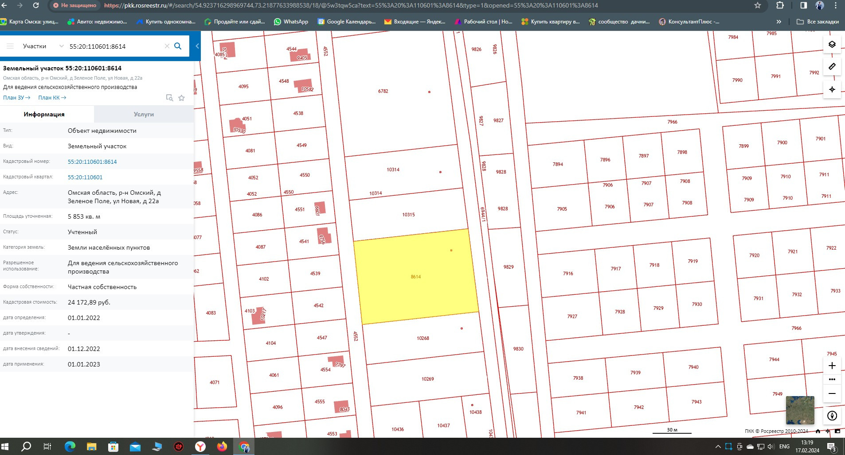Activate the ruler measurement tool
Viewport: 845px width, 455px height.
coord(832,66)
